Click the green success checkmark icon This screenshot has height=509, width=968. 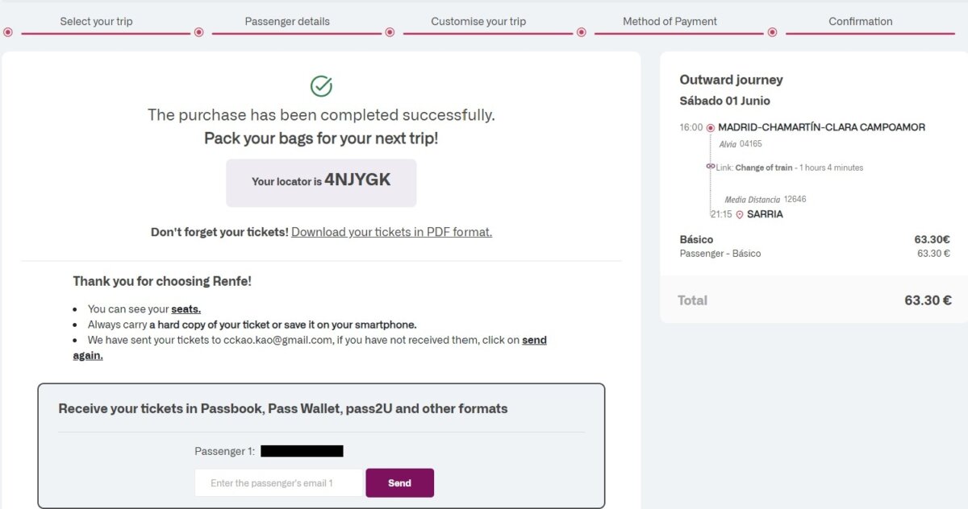click(x=321, y=86)
